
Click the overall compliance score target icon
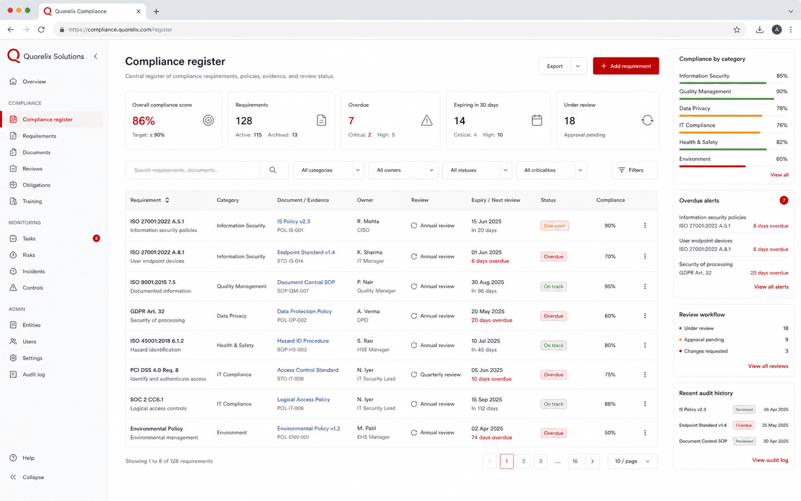208,120
